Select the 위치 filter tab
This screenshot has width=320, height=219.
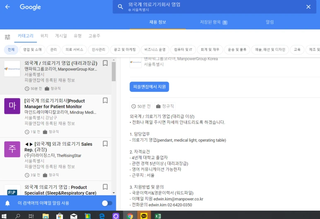(x=44, y=36)
